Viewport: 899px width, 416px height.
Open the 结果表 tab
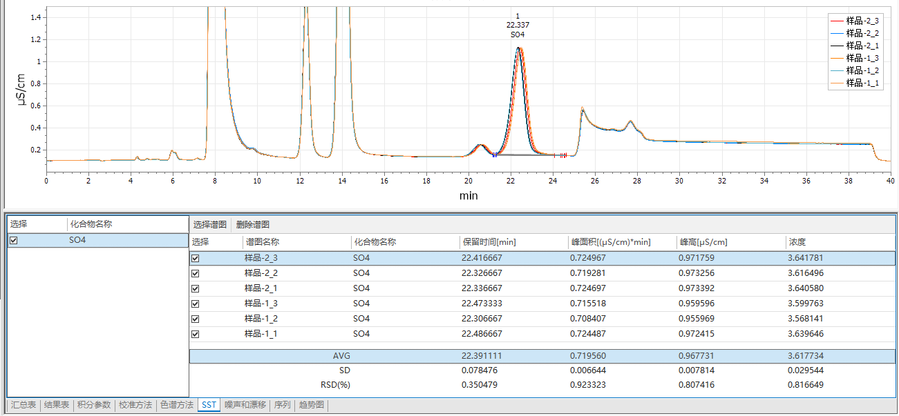pos(57,405)
